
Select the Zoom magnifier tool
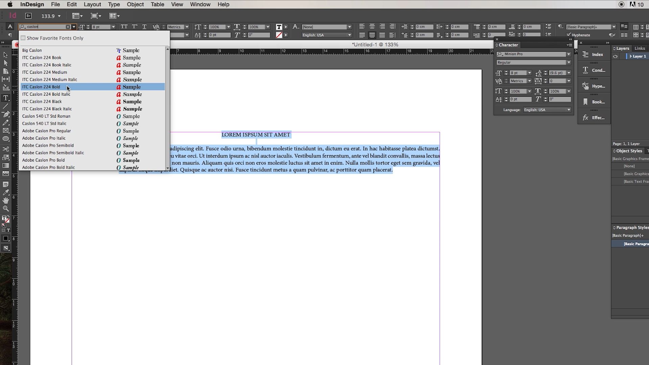[x=5, y=209]
